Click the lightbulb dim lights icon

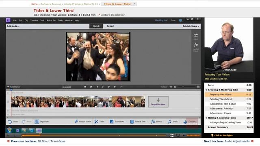[x=212, y=135]
